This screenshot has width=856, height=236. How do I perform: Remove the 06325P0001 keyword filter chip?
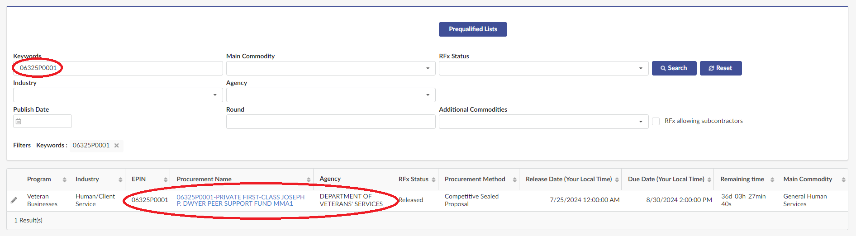click(117, 146)
